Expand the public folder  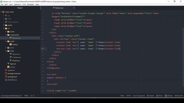tap(3, 25)
